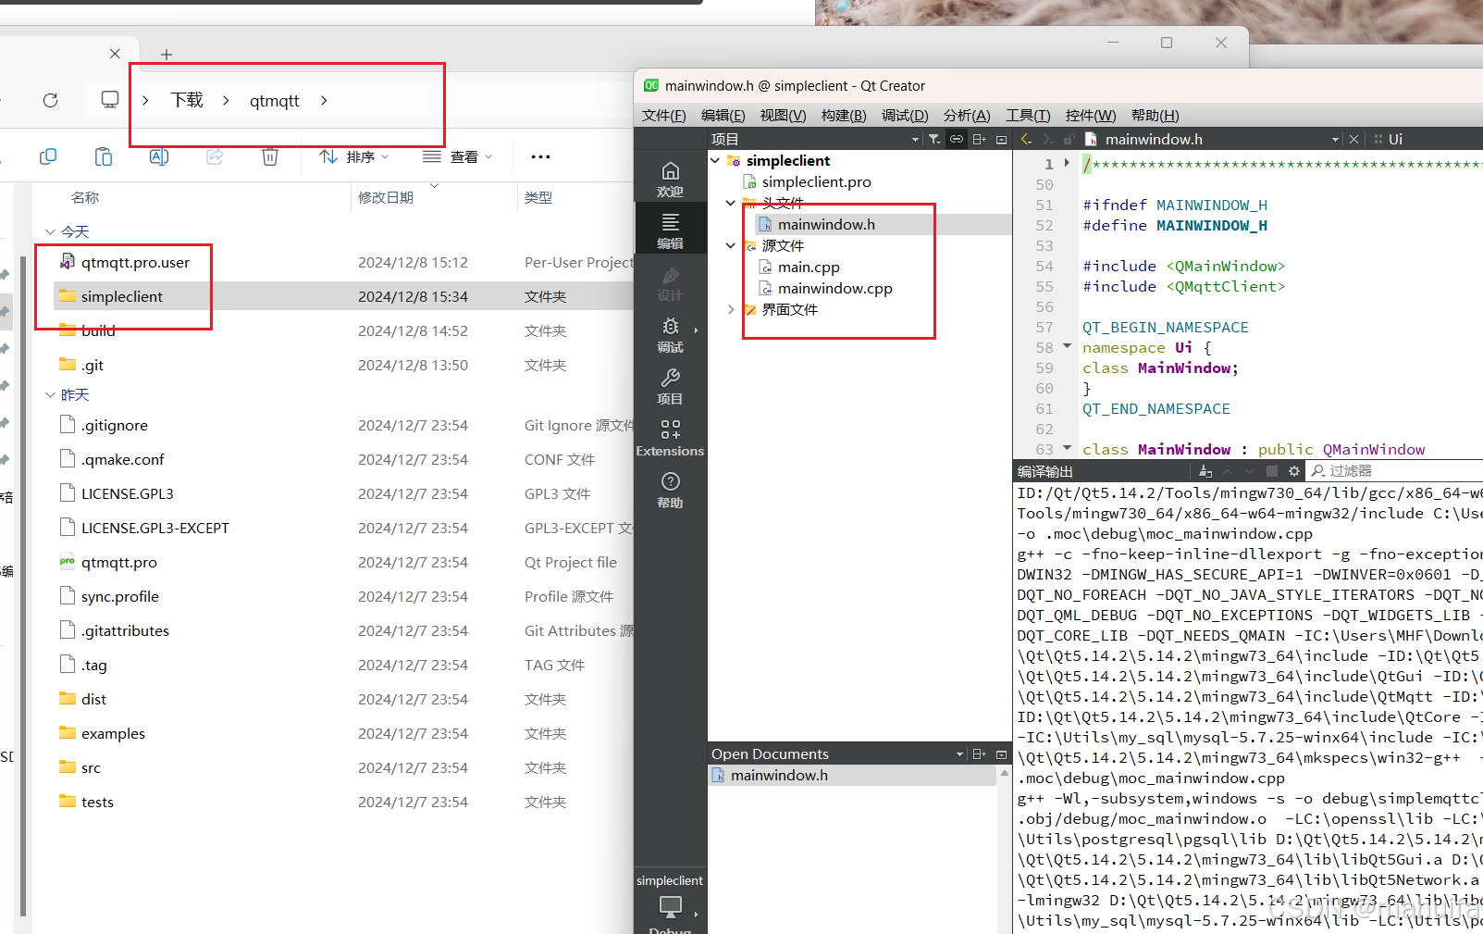Open the 查看 (View) dropdown in Explorer
1483x934 pixels.
point(458,156)
